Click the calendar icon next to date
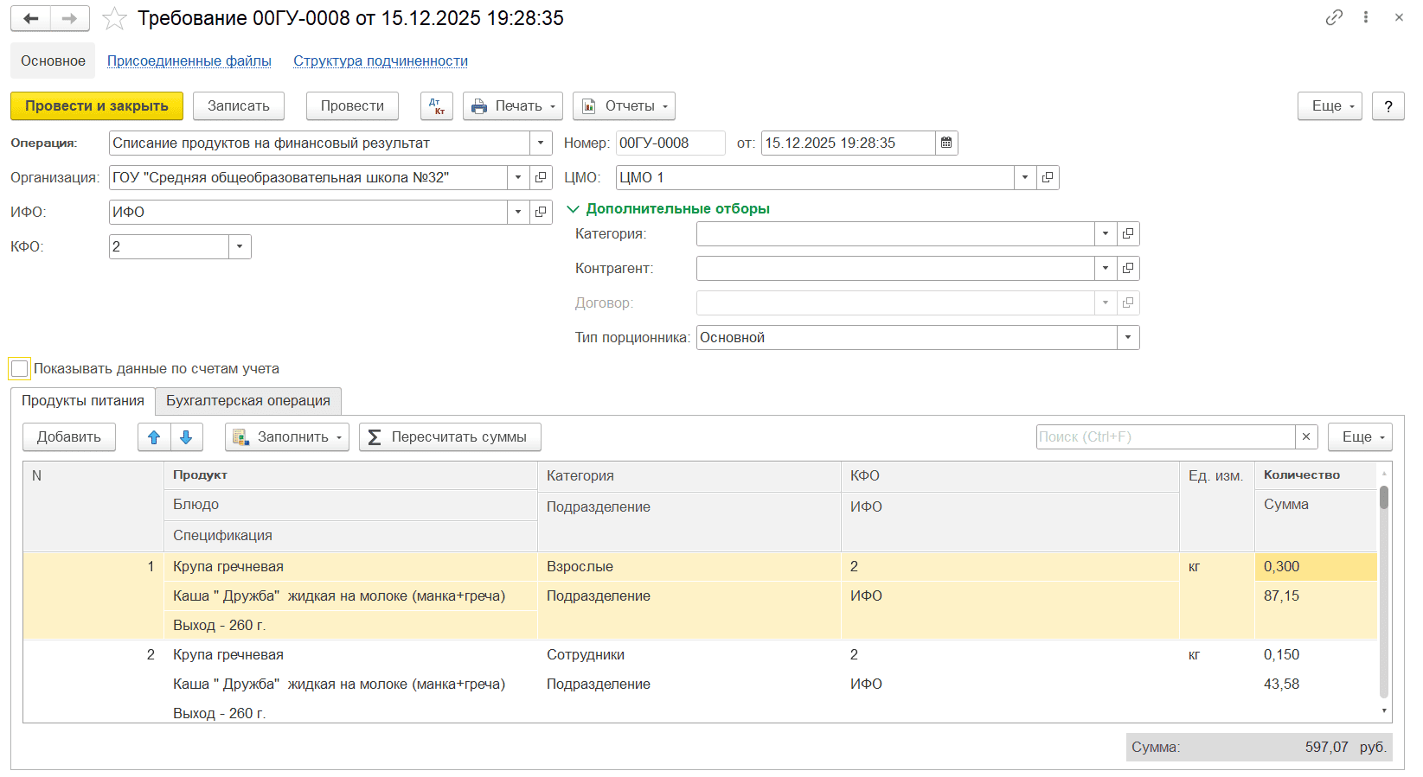 [946, 143]
